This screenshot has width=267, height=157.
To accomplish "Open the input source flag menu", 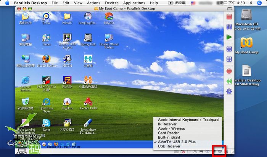I will pyautogui.click(x=193, y=3).
